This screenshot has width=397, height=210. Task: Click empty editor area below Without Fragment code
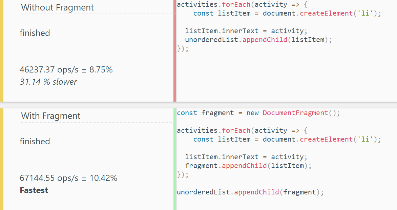(285, 78)
